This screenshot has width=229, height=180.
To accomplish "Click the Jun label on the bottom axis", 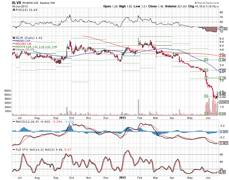I will tap(208, 178).
